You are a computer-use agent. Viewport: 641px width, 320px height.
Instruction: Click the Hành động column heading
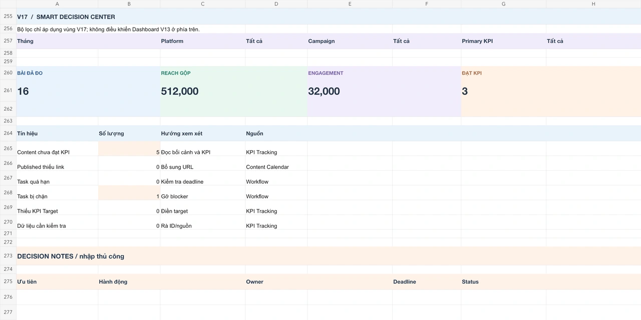coord(113,282)
